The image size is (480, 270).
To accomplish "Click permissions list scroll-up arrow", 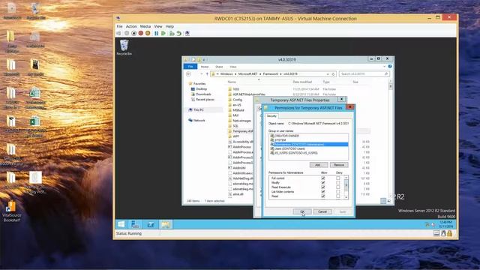I will click(346, 178).
